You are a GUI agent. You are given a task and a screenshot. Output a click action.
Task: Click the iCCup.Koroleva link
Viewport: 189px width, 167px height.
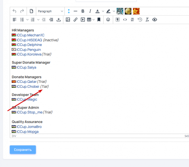(29, 54)
